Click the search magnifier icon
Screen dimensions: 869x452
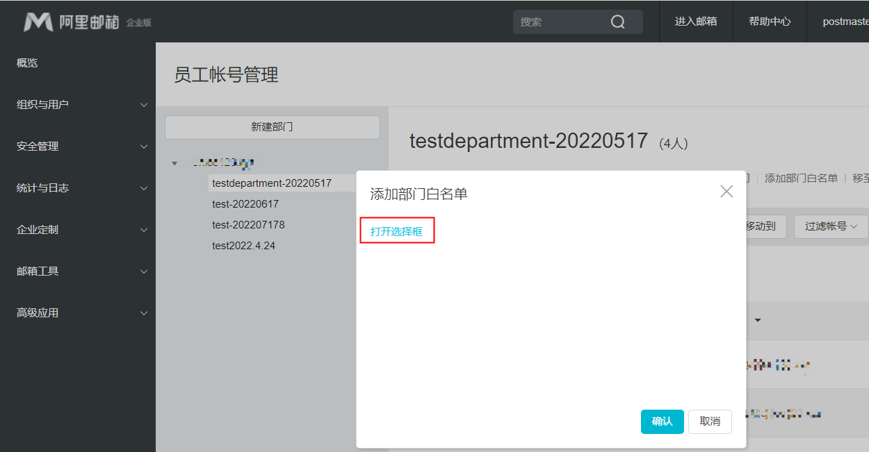617,22
